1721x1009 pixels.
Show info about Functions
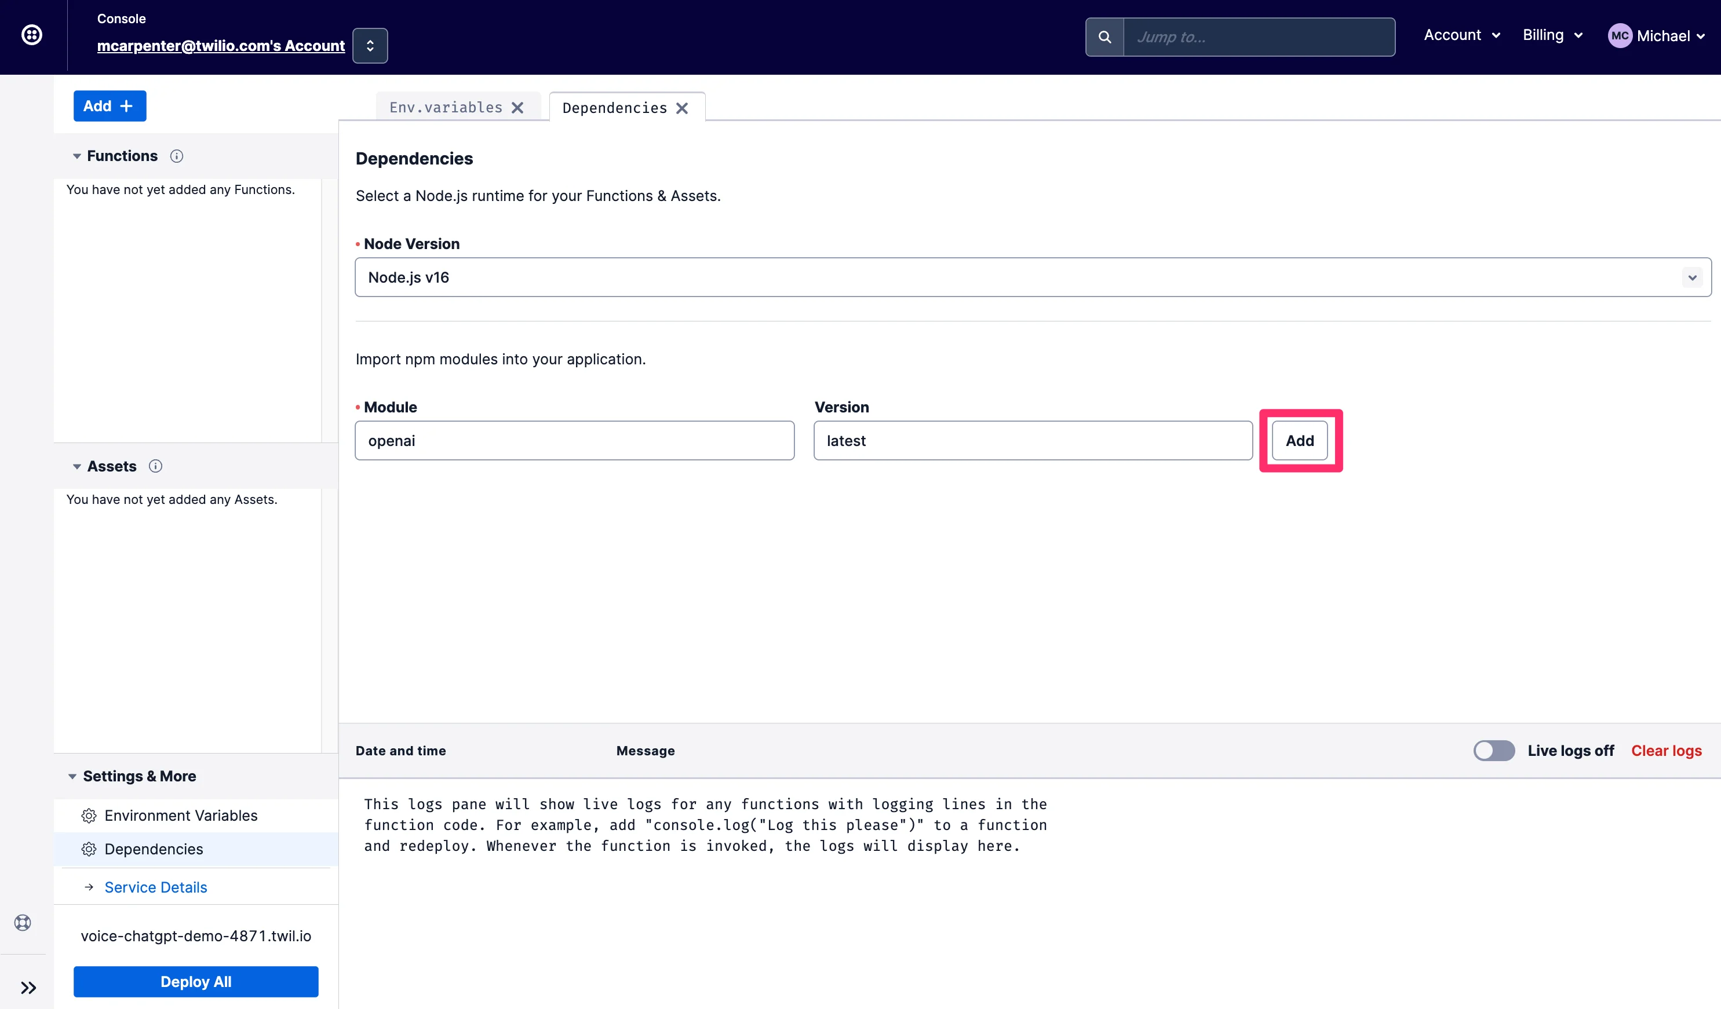point(176,156)
